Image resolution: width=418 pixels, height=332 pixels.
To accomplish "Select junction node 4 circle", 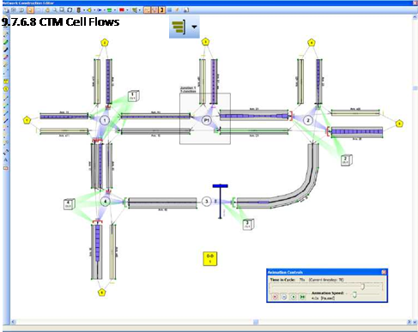I will coord(106,202).
